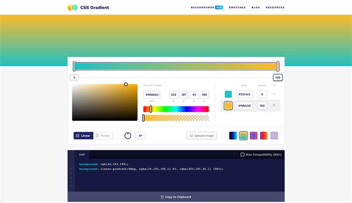Edit the red value field 253
Image resolution: width=352 pixels, height=203 pixels.
[x=174, y=94]
